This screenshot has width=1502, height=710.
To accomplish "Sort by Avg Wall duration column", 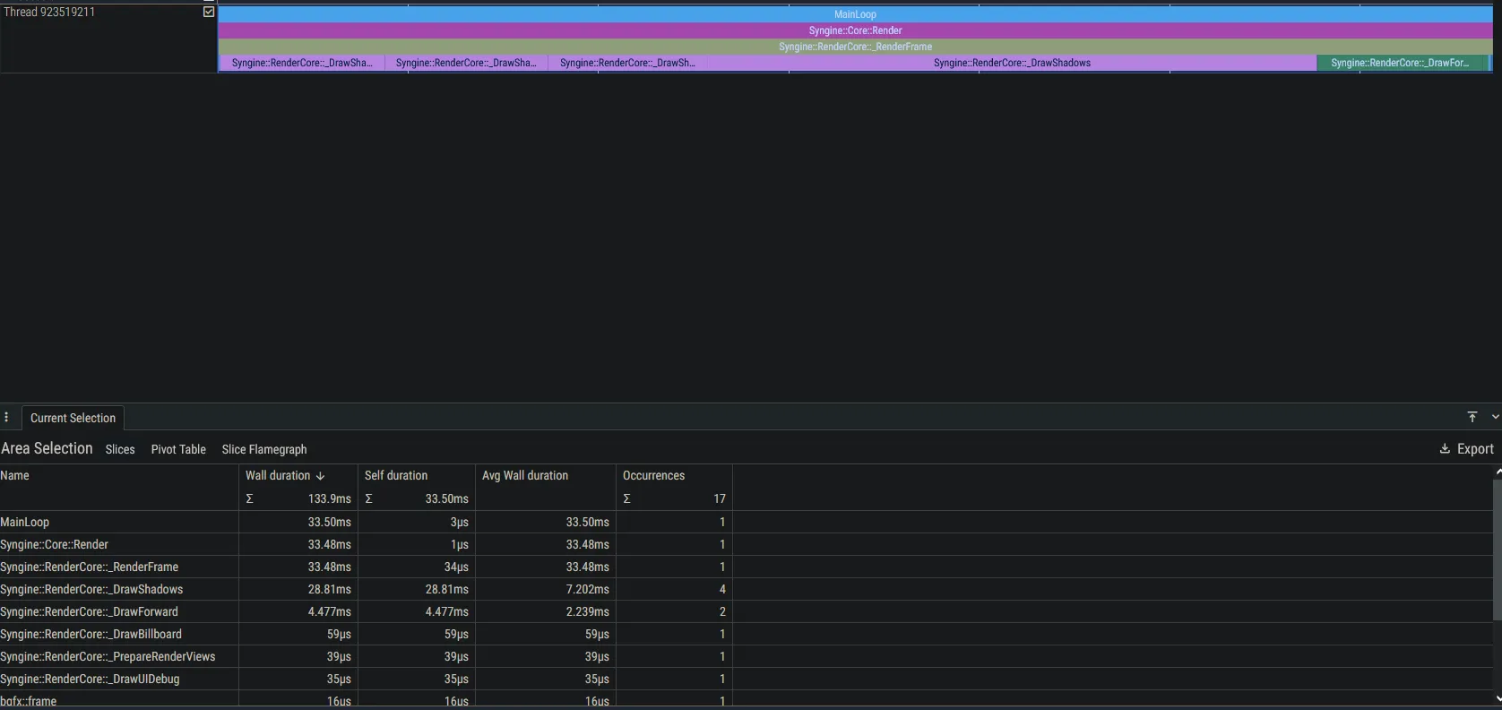I will tap(525, 475).
